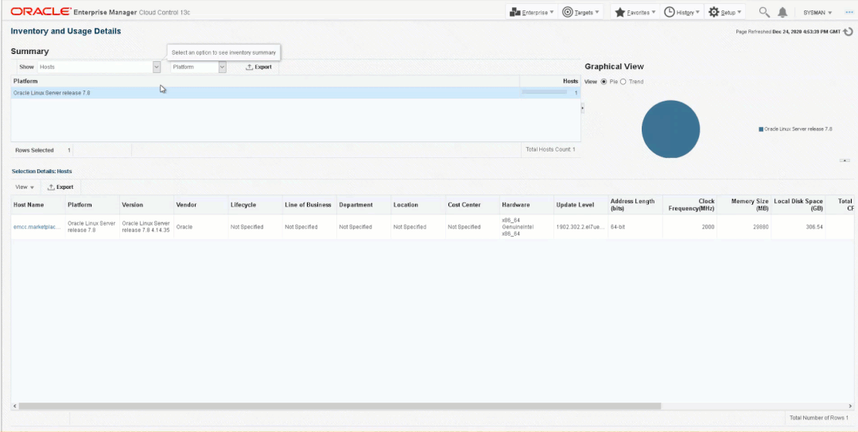
Task: Refresh the page with the refresh icon
Action: pos(848,32)
